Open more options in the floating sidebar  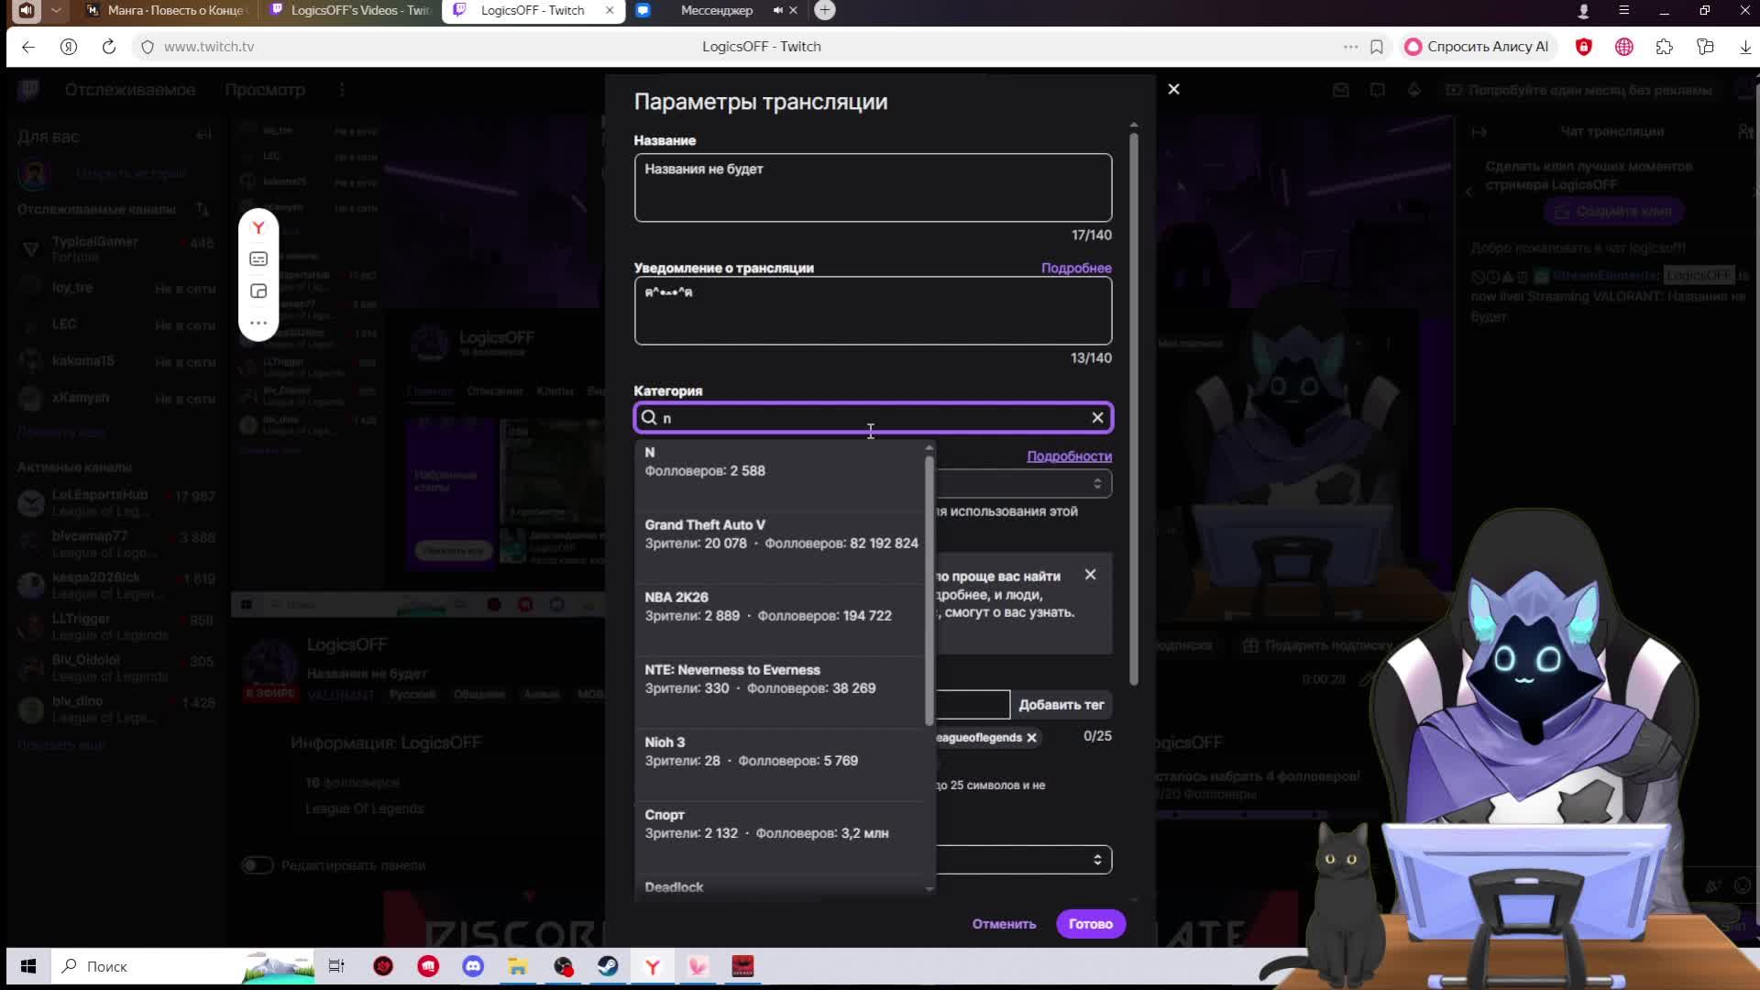pos(258,323)
